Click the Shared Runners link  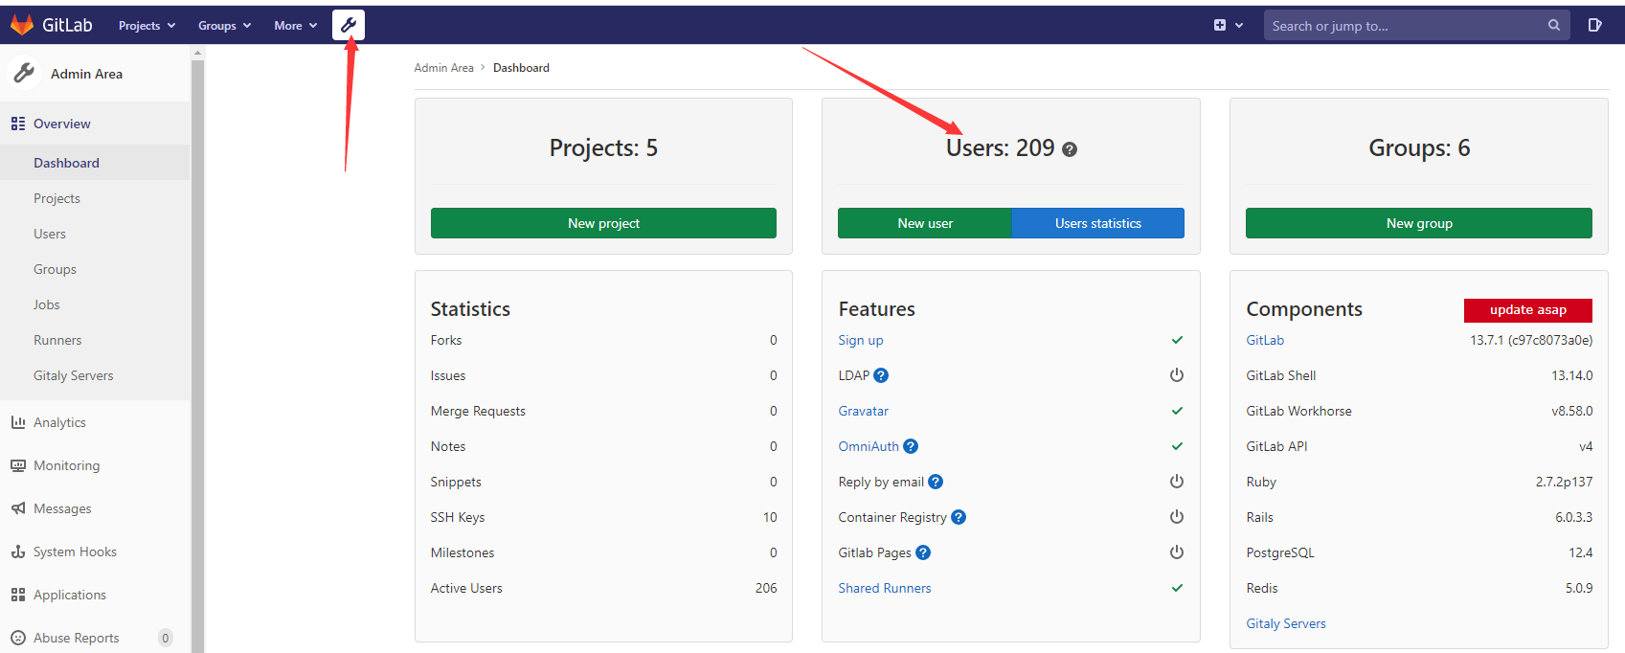885,588
